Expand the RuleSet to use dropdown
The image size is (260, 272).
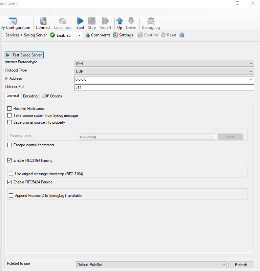pos(151,264)
